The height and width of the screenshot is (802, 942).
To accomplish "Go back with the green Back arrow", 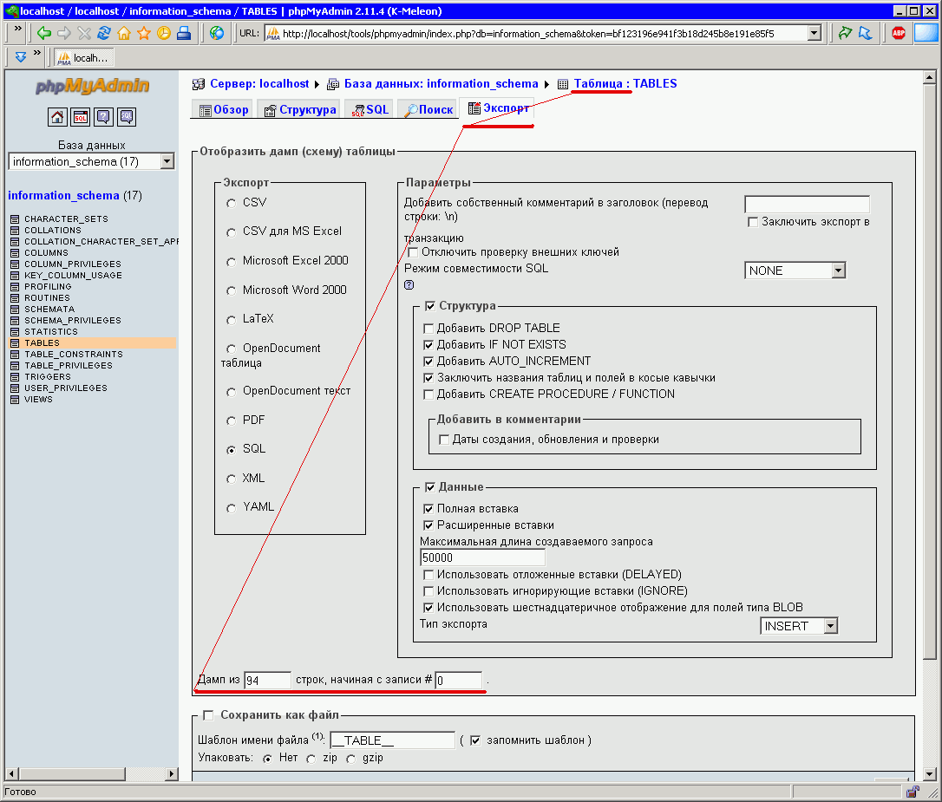I will (x=43, y=33).
